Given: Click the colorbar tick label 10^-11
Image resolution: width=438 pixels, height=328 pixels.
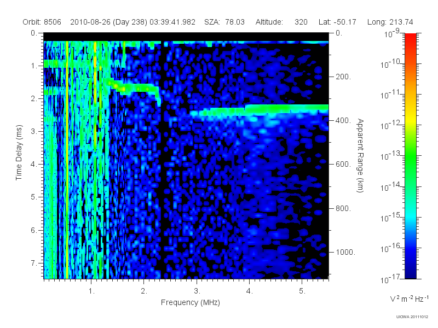Looking at the screenshot, I should tap(390, 94).
